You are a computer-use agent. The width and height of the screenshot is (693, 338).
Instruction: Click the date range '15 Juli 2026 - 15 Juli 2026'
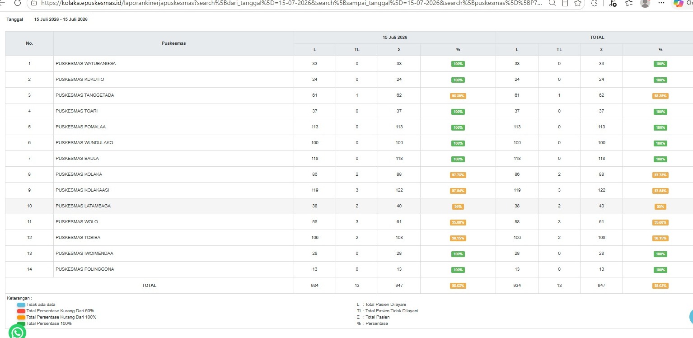pos(61,20)
